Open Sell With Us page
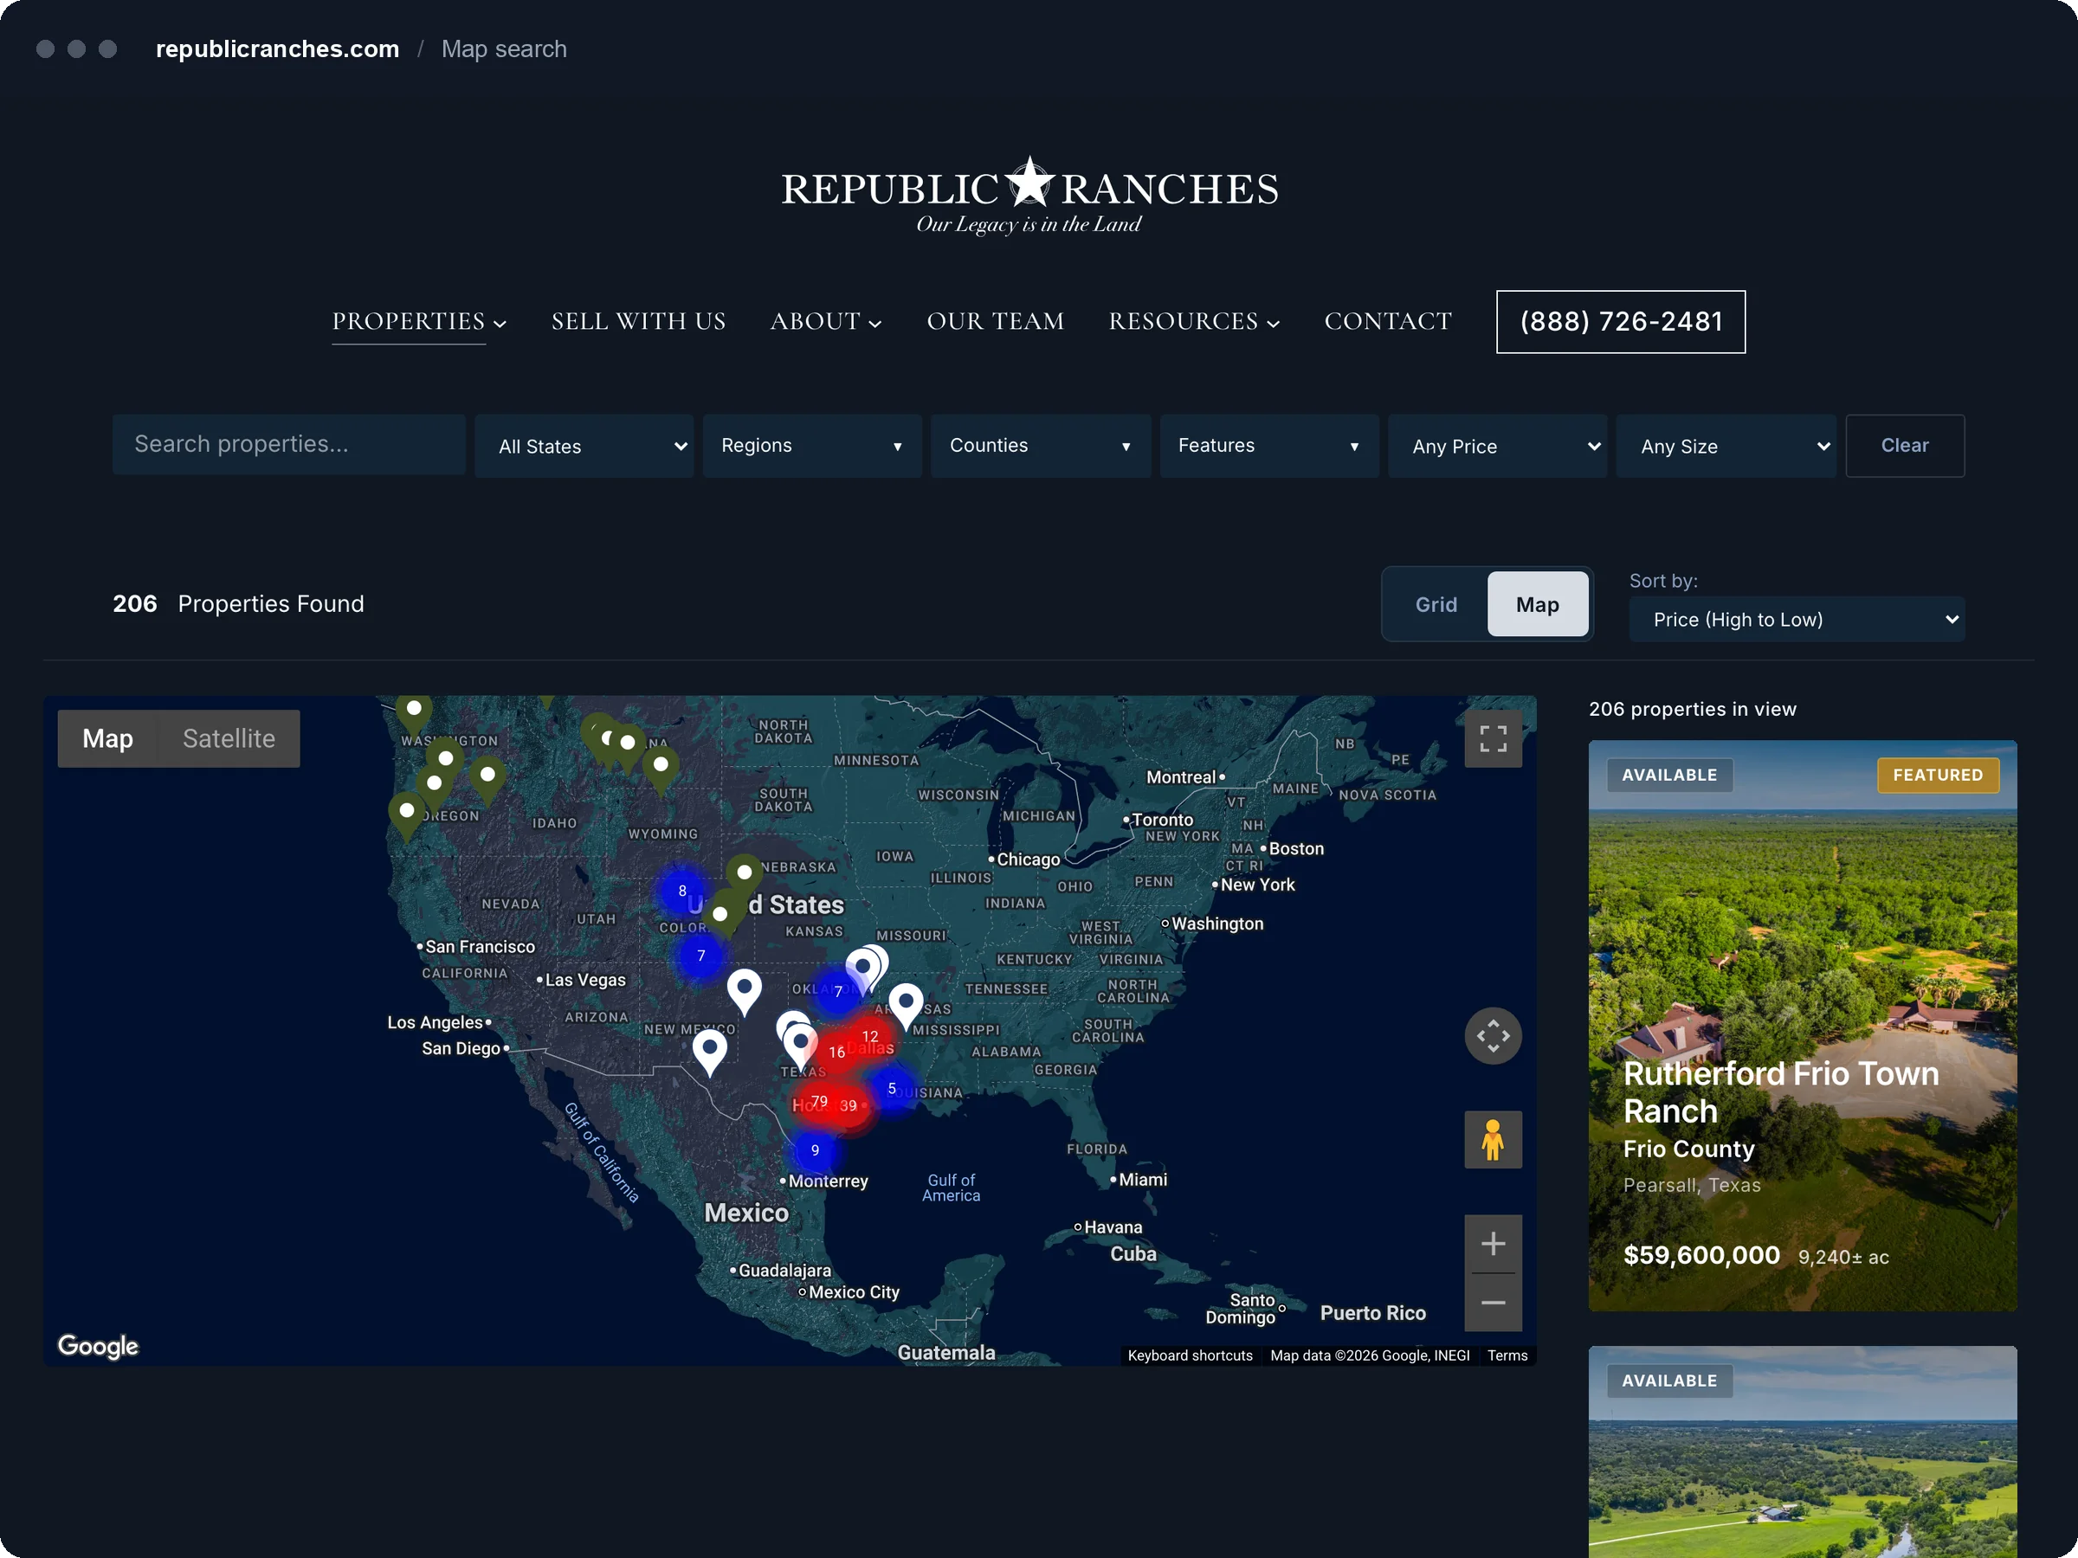2078x1558 pixels. pyautogui.click(x=638, y=321)
